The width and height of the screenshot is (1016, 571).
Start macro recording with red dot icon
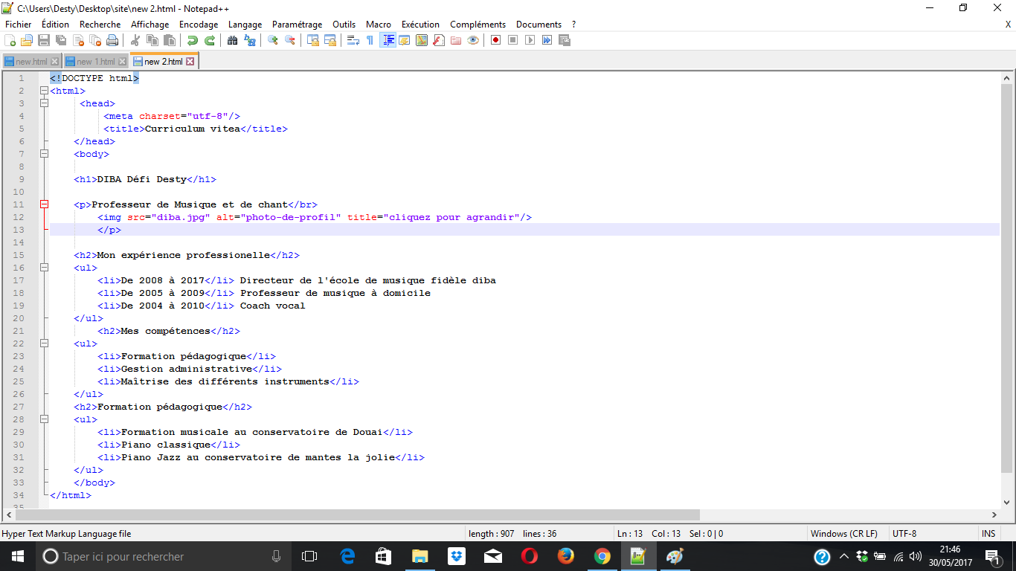[495, 40]
